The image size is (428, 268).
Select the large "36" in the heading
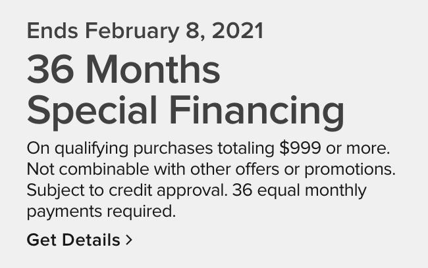49,70
